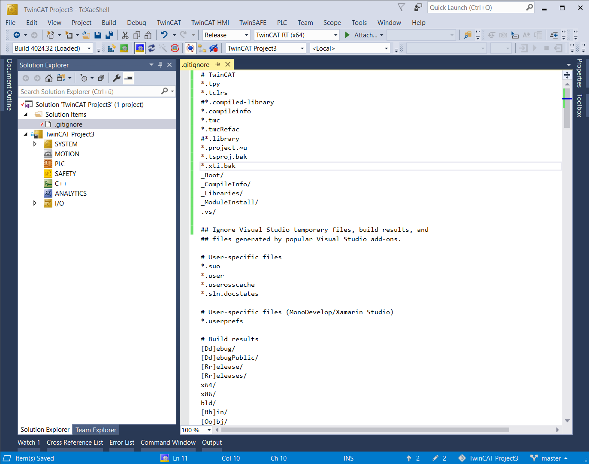This screenshot has width=589, height=464.
Task: Open the TwinCAT menu
Action: [169, 23]
